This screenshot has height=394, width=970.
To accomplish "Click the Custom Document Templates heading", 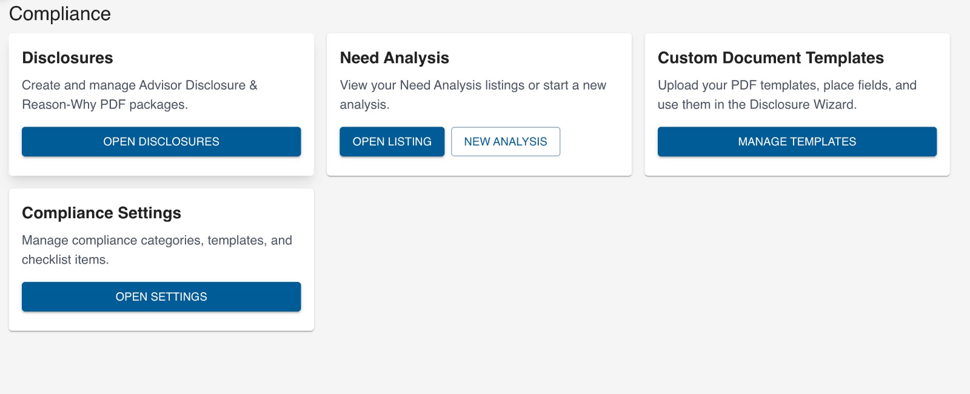I will [x=771, y=58].
